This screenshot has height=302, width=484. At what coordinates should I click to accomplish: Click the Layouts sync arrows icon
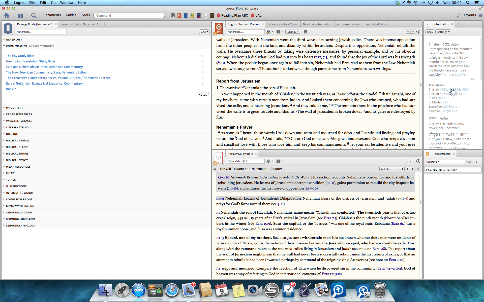pyautogui.click(x=458, y=15)
